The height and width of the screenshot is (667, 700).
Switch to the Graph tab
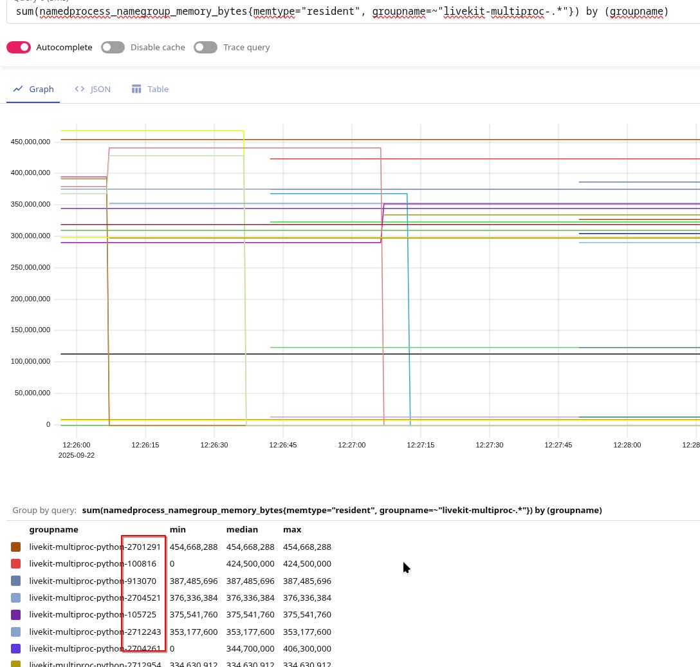(x=33, y=89)
